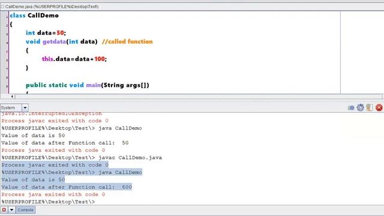Screen dimensions: 384x216
Task: Click the console page icon beside the gear
Action: [370, 107]
